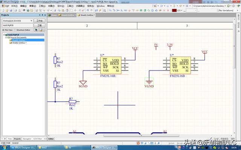This screenshot has width=241, height=150.
Task: Open the 文件(F) menu
Action: (x=14, y=6)
